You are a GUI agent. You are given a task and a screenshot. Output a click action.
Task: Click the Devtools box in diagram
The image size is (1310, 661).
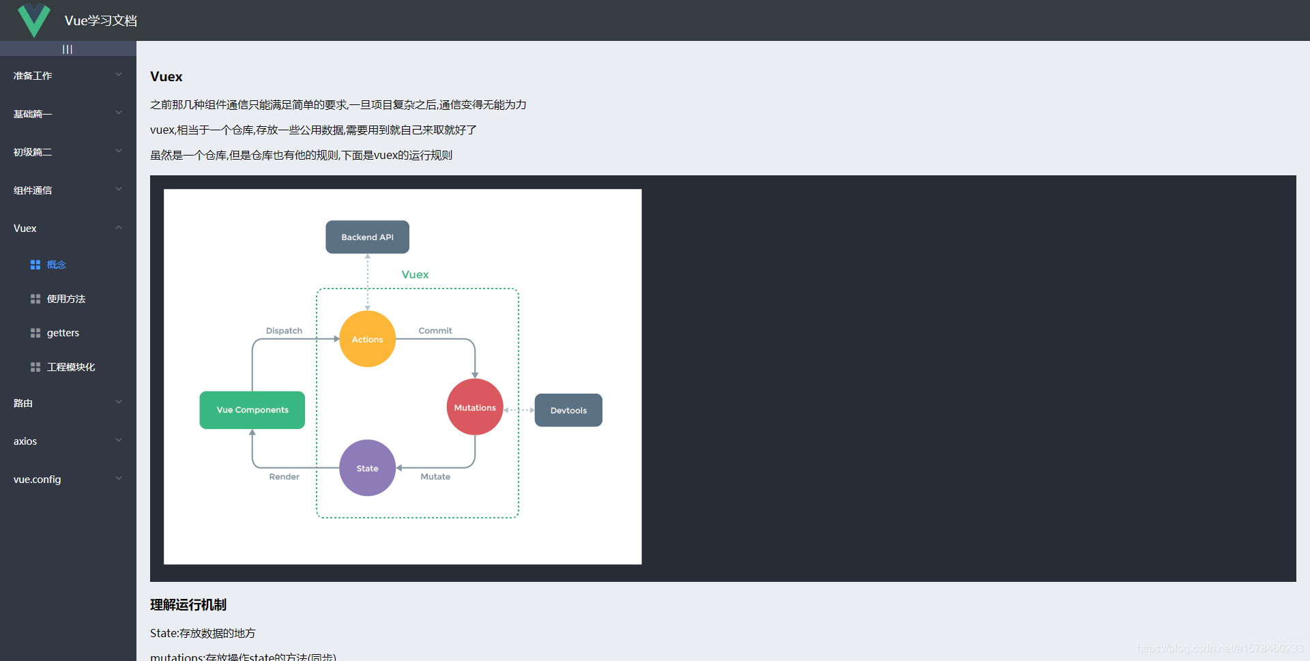tap(568, 410)
